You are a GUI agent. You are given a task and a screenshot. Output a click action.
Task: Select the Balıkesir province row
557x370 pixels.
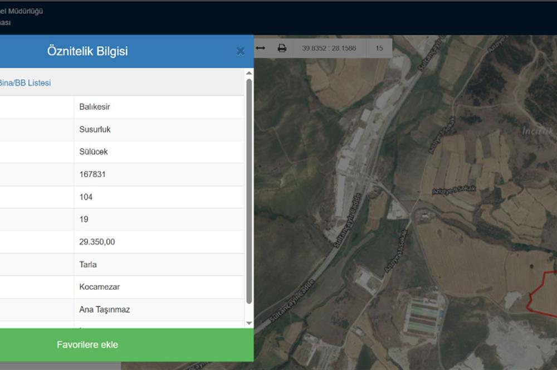pyautogui.click(x=159, y=107)
